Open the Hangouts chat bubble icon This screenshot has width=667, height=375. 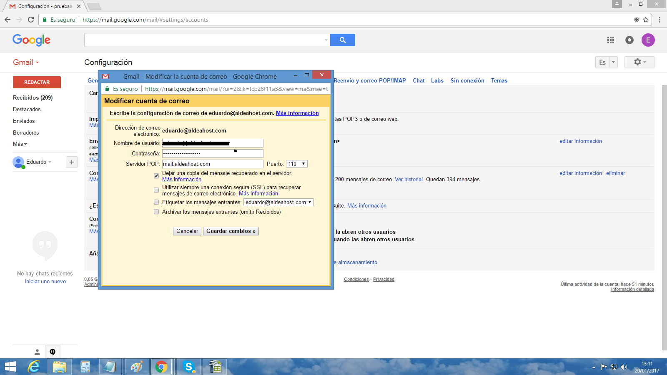pyautogui.click(x=53, y=352)
